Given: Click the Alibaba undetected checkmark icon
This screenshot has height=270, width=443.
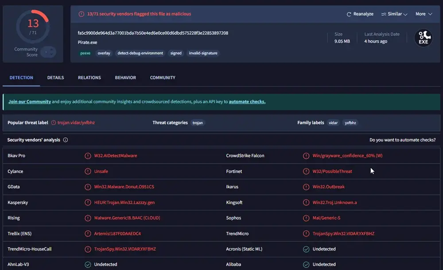Looking at the screenshot, I should [x=306, y=265].
